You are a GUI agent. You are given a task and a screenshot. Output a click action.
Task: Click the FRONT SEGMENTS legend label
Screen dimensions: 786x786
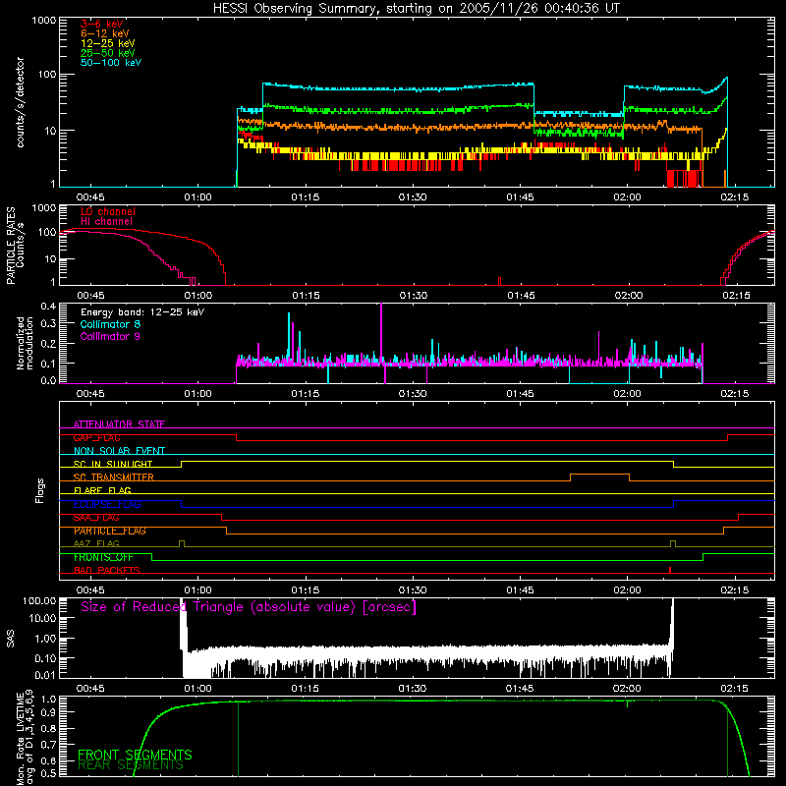135,755
